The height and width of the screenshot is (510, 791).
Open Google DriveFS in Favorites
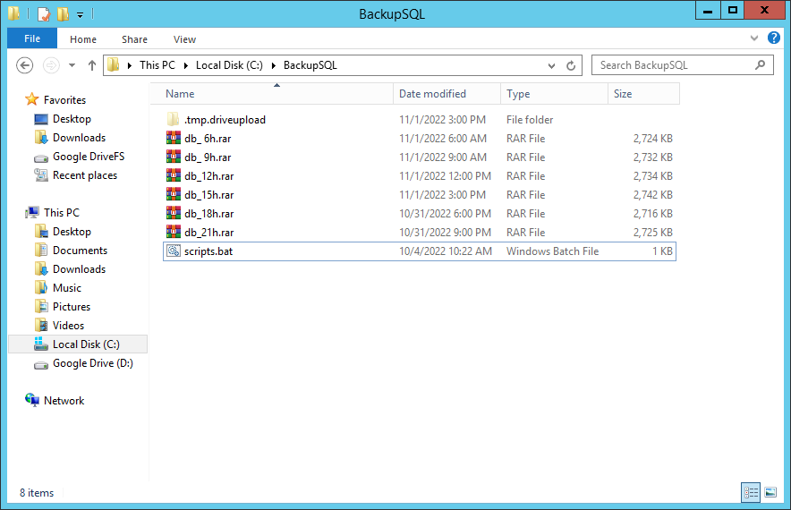point(88,157)
